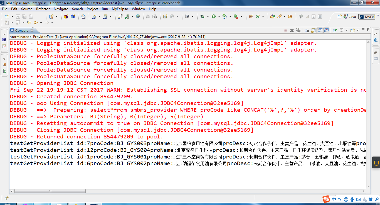The image size is (380, 205).
Task: Click the Remove Launch console X icon
Action: (x=292, y=30)
